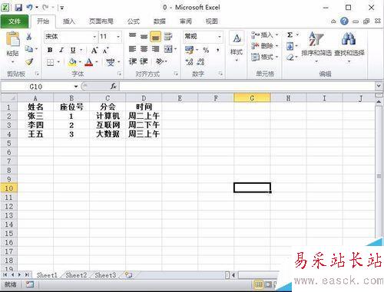Open the number format dropdown 常规
384x292 pixels.
click(220, 37)
